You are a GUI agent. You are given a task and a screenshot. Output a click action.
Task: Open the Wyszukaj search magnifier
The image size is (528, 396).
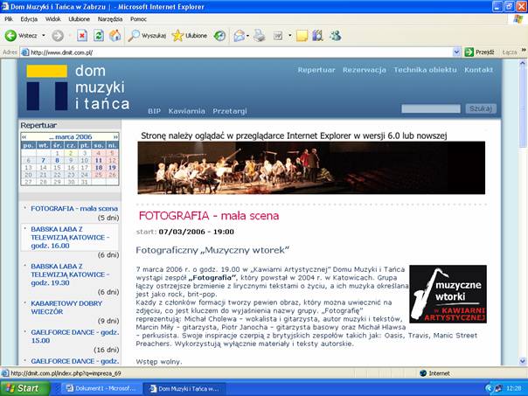point(134,36)
